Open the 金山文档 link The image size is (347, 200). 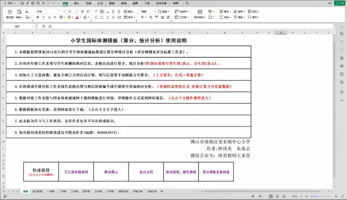[x=146, y=172]
